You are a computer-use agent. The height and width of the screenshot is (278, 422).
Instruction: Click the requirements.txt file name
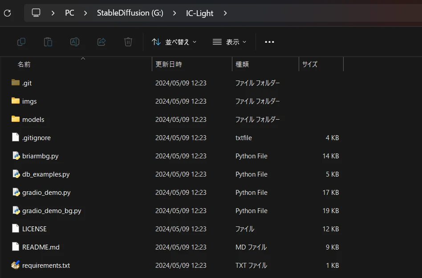46,266
